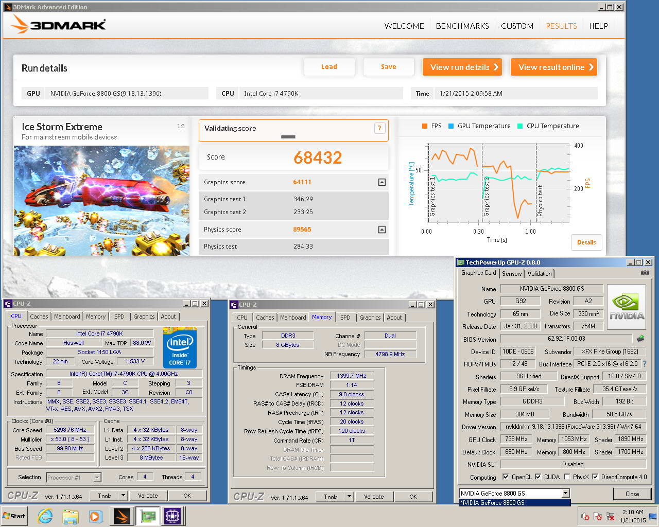Switch to GPU-Z taskbar button

pyautogui.click(x=148, y=516)
